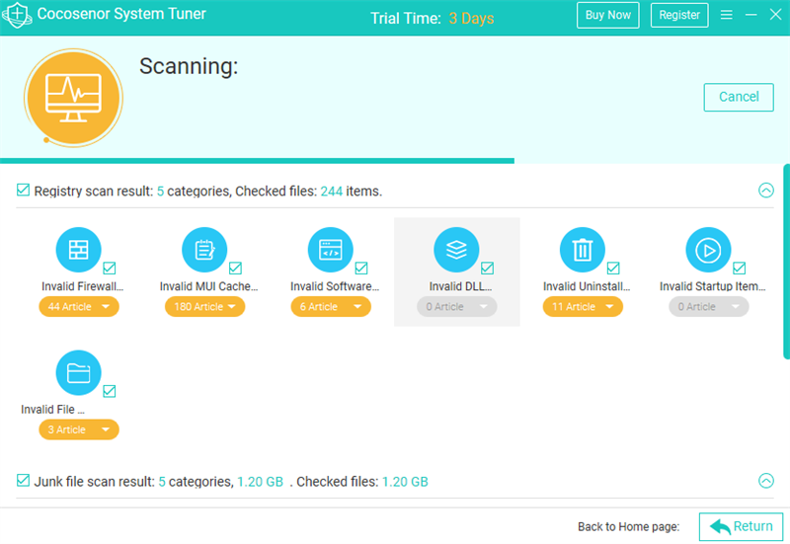Viewport: 790px width, 544px height.
Task: Click the 3 Days trial time text
Action: [471, 18]
